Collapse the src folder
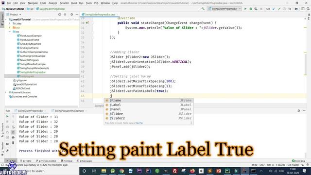 (9, 32)
